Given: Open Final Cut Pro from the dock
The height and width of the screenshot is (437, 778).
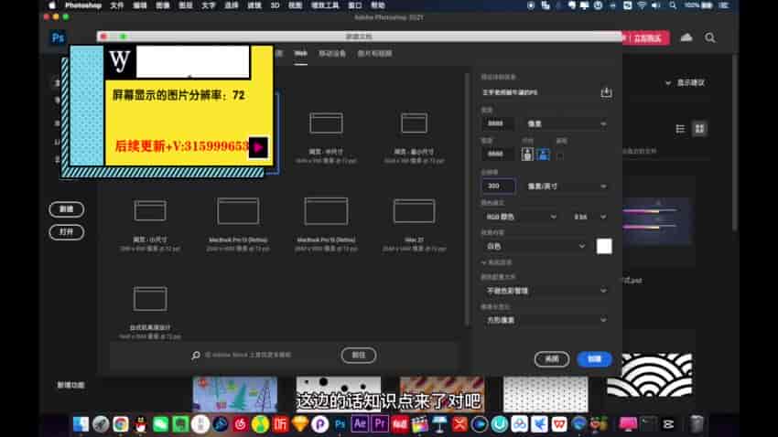Looking at the screenshot, I should point(420,424).
